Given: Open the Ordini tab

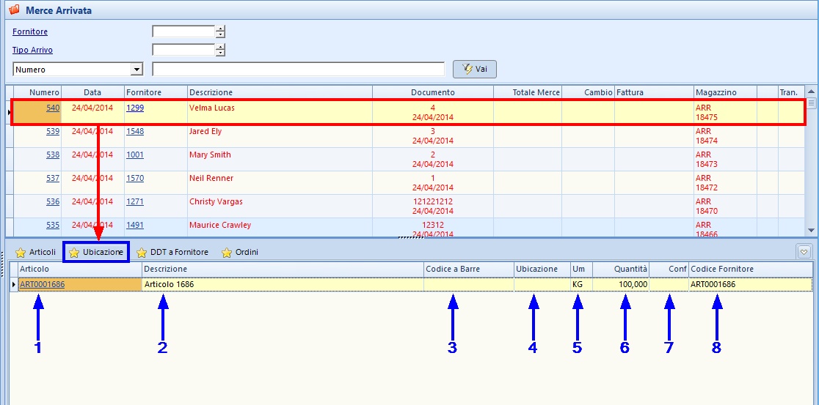Looking at the screenshot, I should (x=246, y=253).
